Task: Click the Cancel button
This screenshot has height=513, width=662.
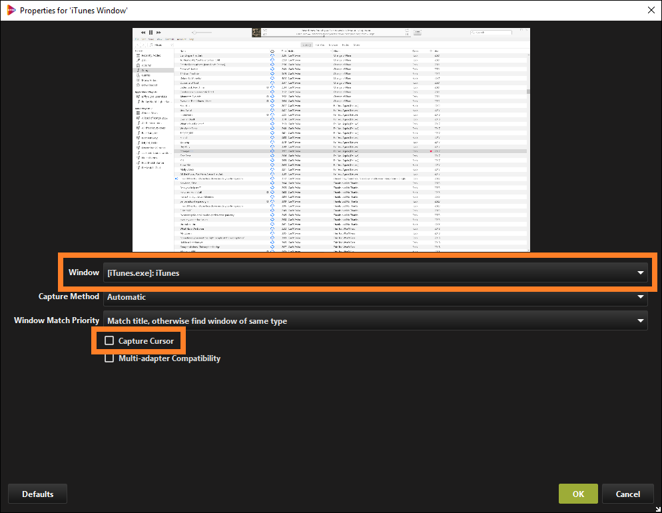Action: point(628,494)
